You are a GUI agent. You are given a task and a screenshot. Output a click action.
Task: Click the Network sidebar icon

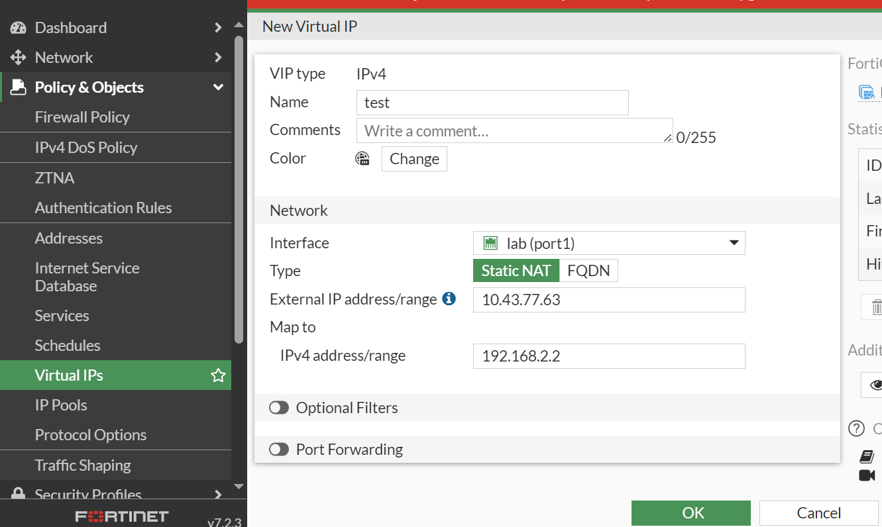[x=17, y=57]
